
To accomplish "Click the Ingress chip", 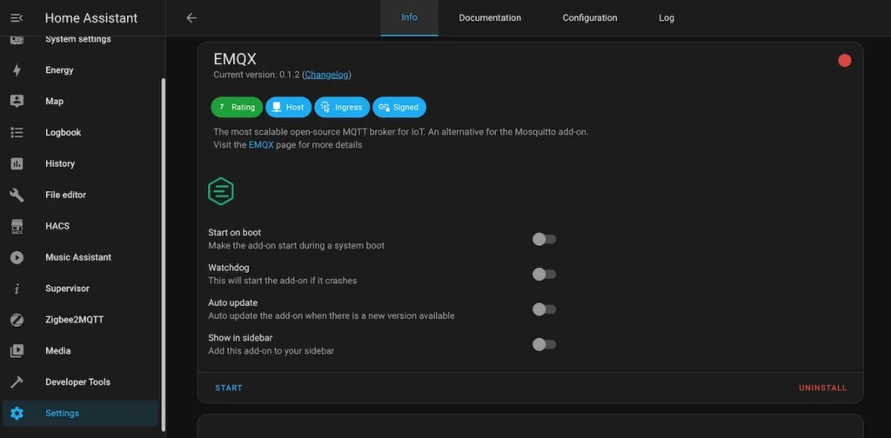I will (x=341, y=107).
